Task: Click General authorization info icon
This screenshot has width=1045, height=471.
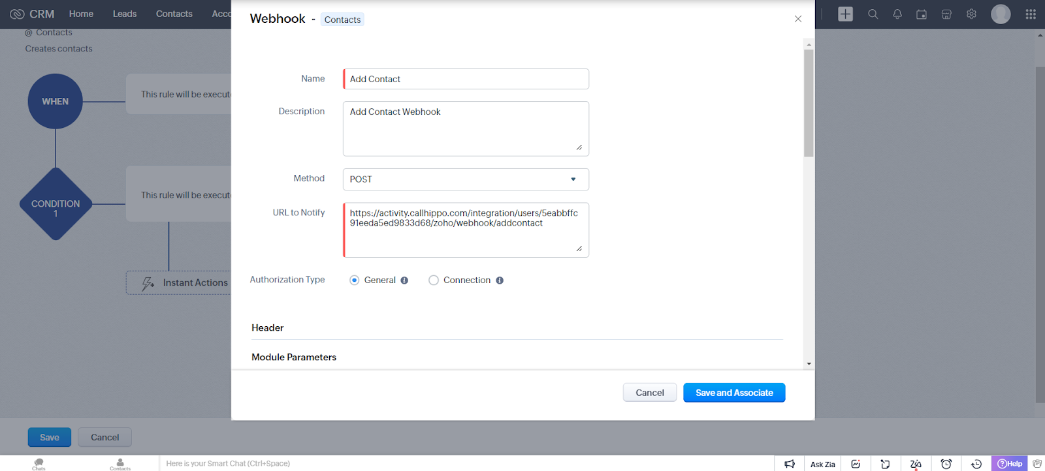Action: [x=404, y=281]
